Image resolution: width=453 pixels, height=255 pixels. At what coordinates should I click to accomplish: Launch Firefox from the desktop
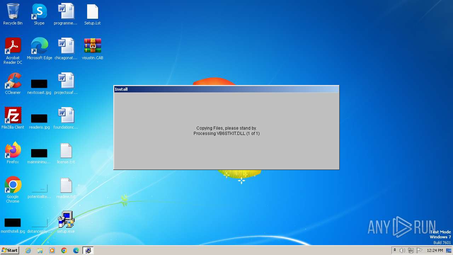(x=13, y=153)
